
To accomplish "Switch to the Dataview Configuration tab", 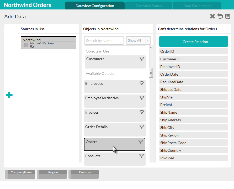I will click(95, 6).
